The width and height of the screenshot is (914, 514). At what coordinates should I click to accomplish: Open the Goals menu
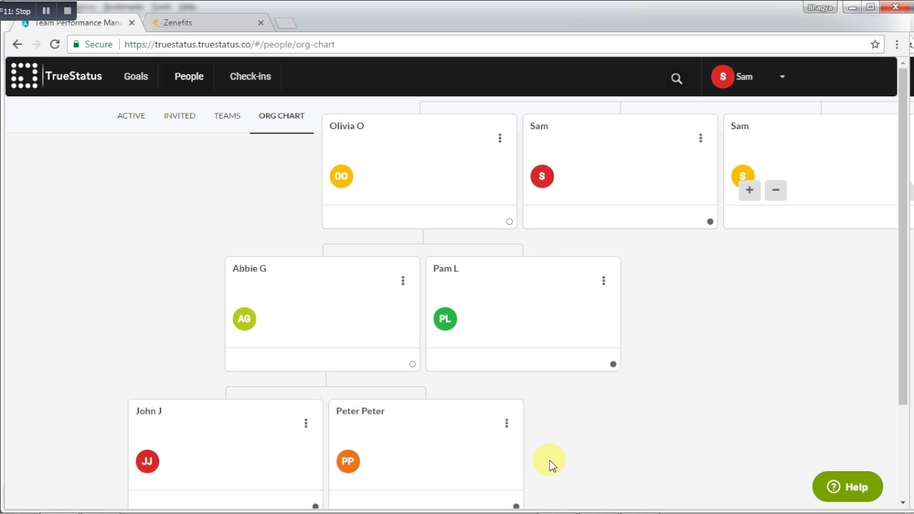pos(136,76)
